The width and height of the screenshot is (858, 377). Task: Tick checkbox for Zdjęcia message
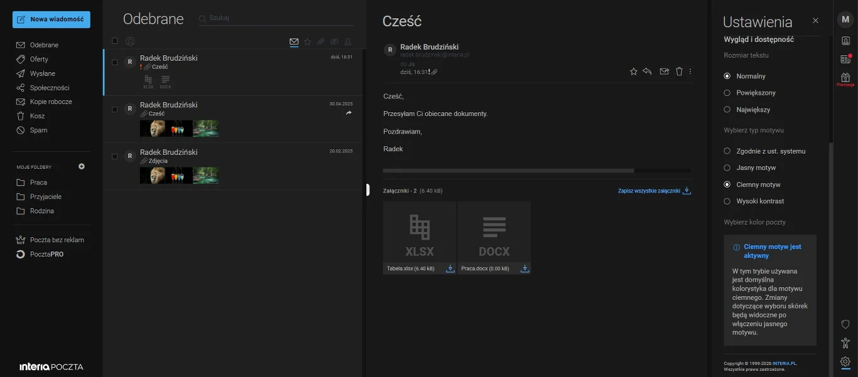[x=115, y=156]
